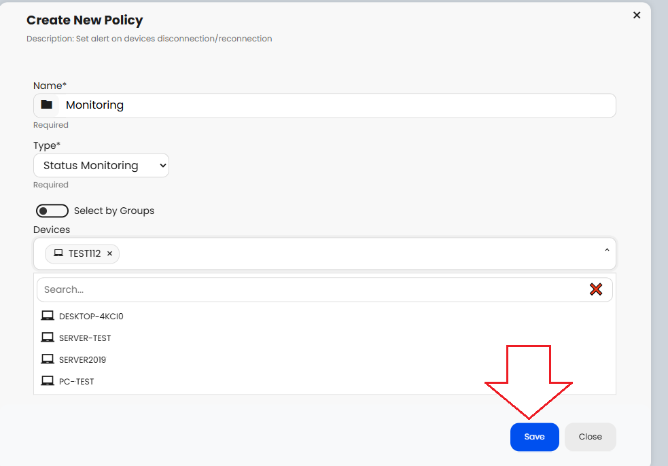Click the laptop icon beside DESKTOP-4KCI0
The image size is (668, 466).
point(47,316)
